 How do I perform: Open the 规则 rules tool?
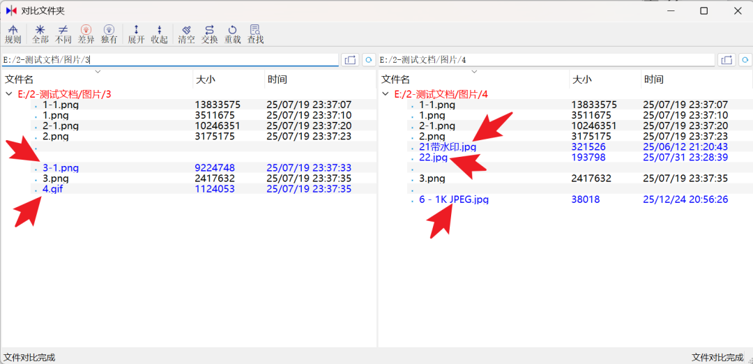point(13,35)
